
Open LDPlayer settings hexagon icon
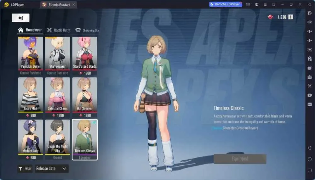pyautogui.click(x=310, y=13)
